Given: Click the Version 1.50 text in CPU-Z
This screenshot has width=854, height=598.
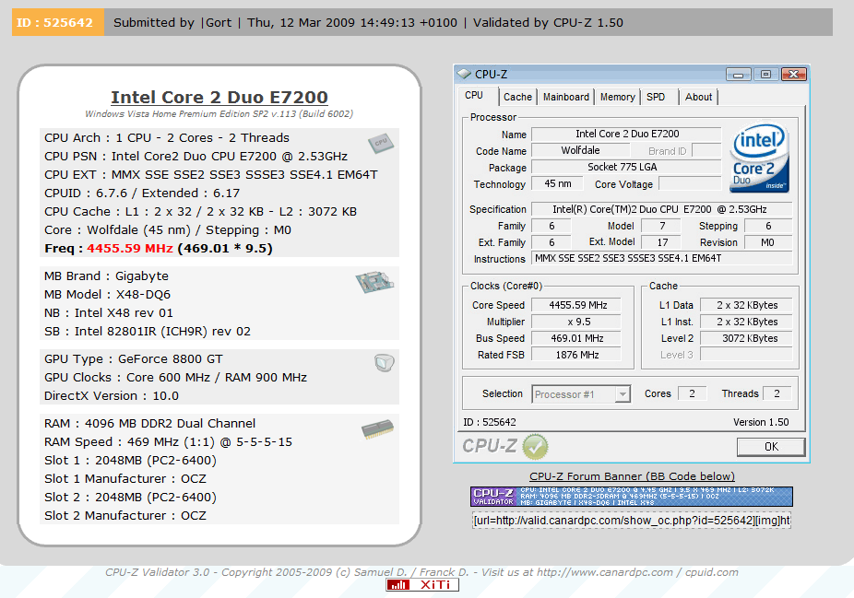Looking at the screenshot, I should point(761,422).
